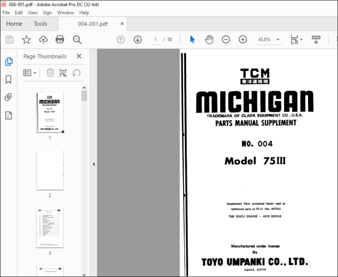Viewport: 338px width, 277px height.
Task: Zoom in with the plus button
Action: coord(243,39)
